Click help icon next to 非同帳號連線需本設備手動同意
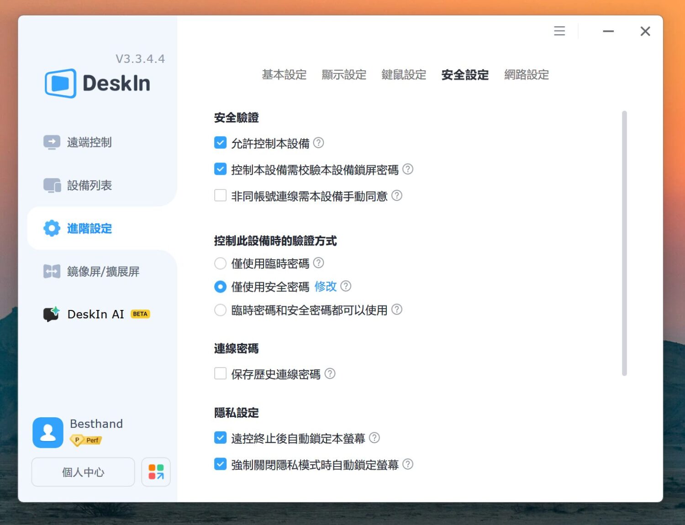This screenshot has width=685, height=525. click(x=397, y=195)
